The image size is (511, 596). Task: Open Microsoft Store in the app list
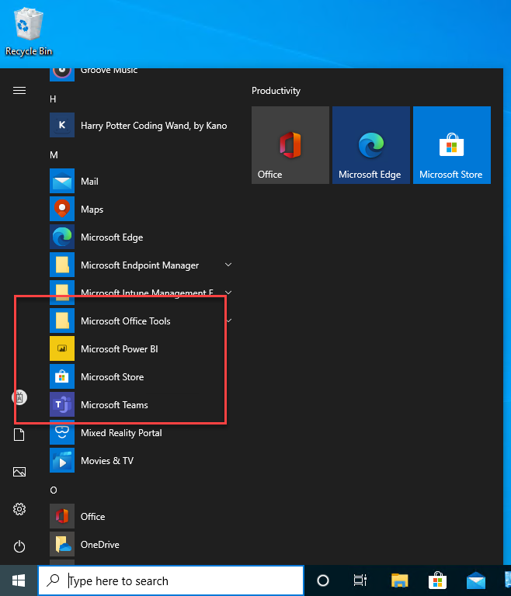coord(141,376)
